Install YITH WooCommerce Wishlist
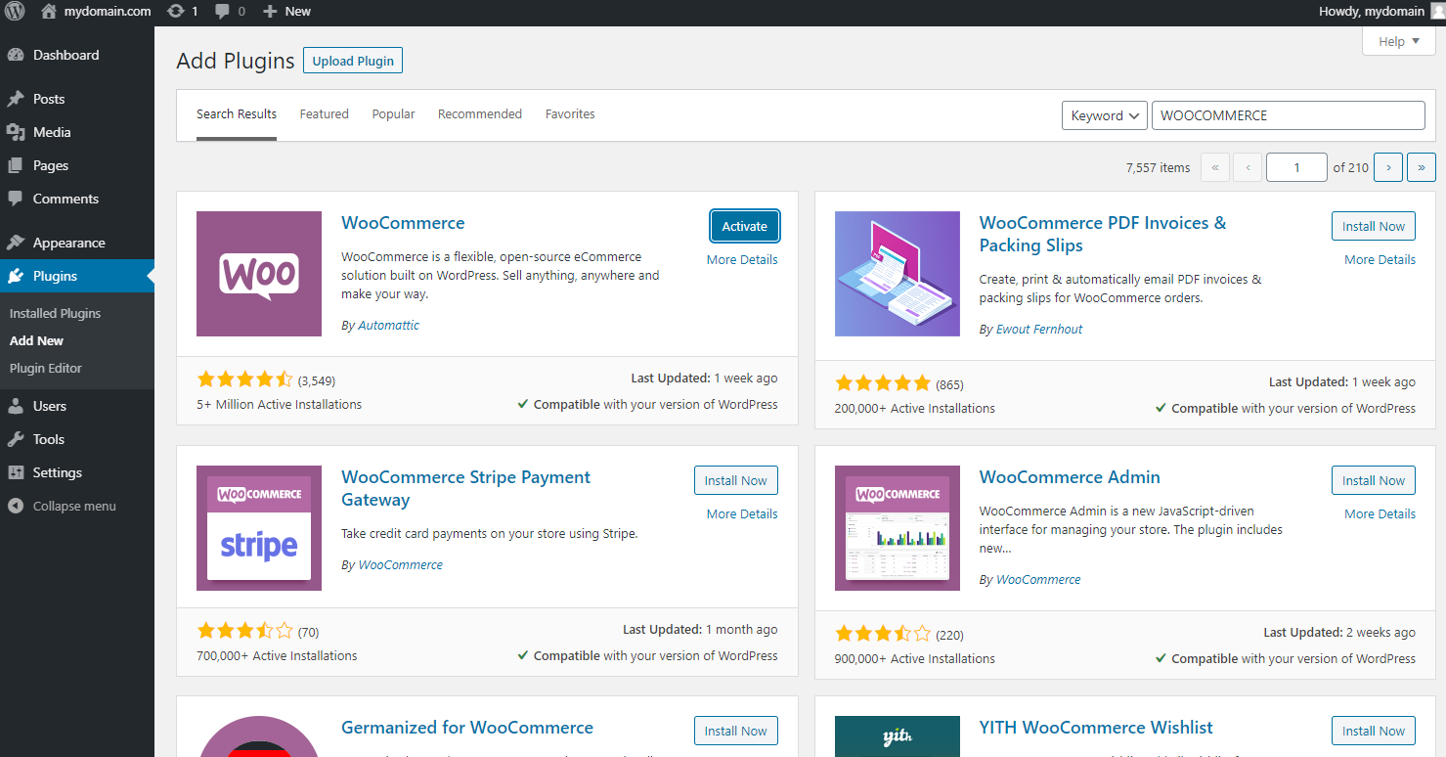The height and width of the screenshot is (757, 1446). click(x=1374, y=731)
